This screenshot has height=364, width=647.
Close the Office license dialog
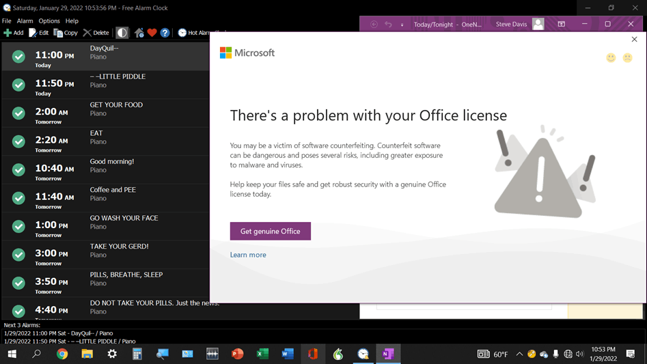634,39
